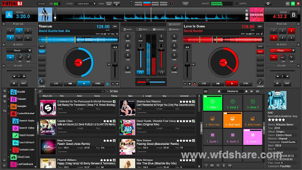This screenshot has height=170, width=302.
Task: Click the Search Video icon
Action: click(16, 128)
